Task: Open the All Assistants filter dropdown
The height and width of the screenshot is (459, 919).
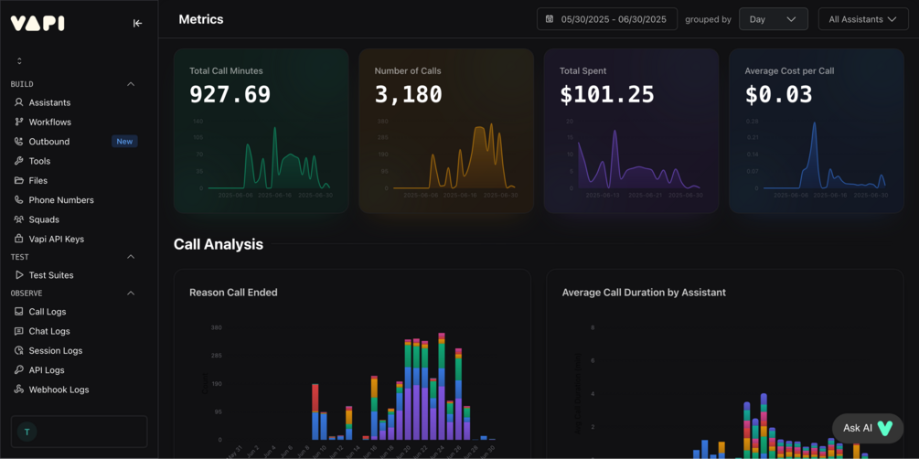Action: 862,19
